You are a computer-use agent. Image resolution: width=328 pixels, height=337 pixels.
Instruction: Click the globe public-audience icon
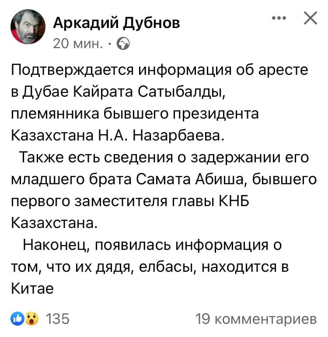[123, 44]
